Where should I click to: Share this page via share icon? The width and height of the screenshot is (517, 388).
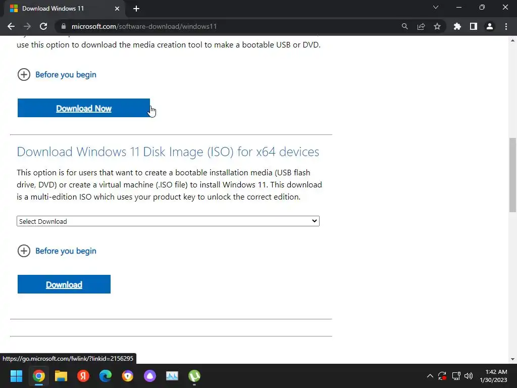(421, 26)
